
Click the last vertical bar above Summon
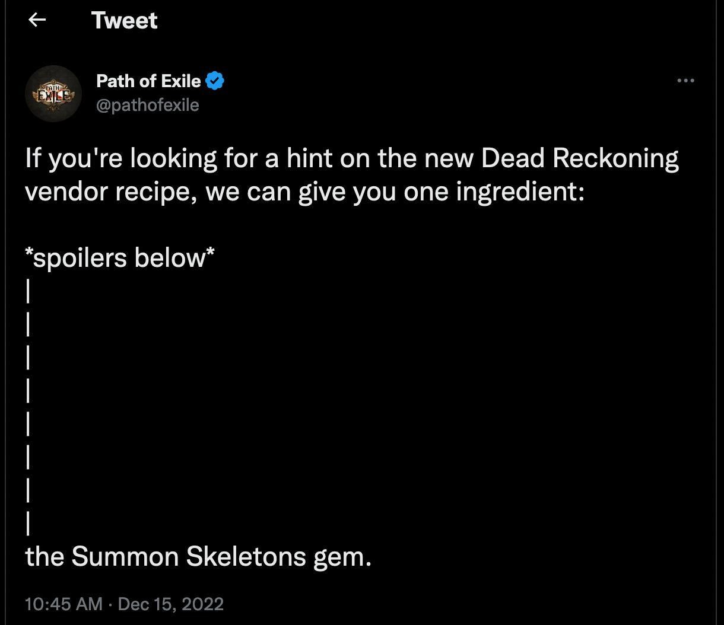(28, 523)
